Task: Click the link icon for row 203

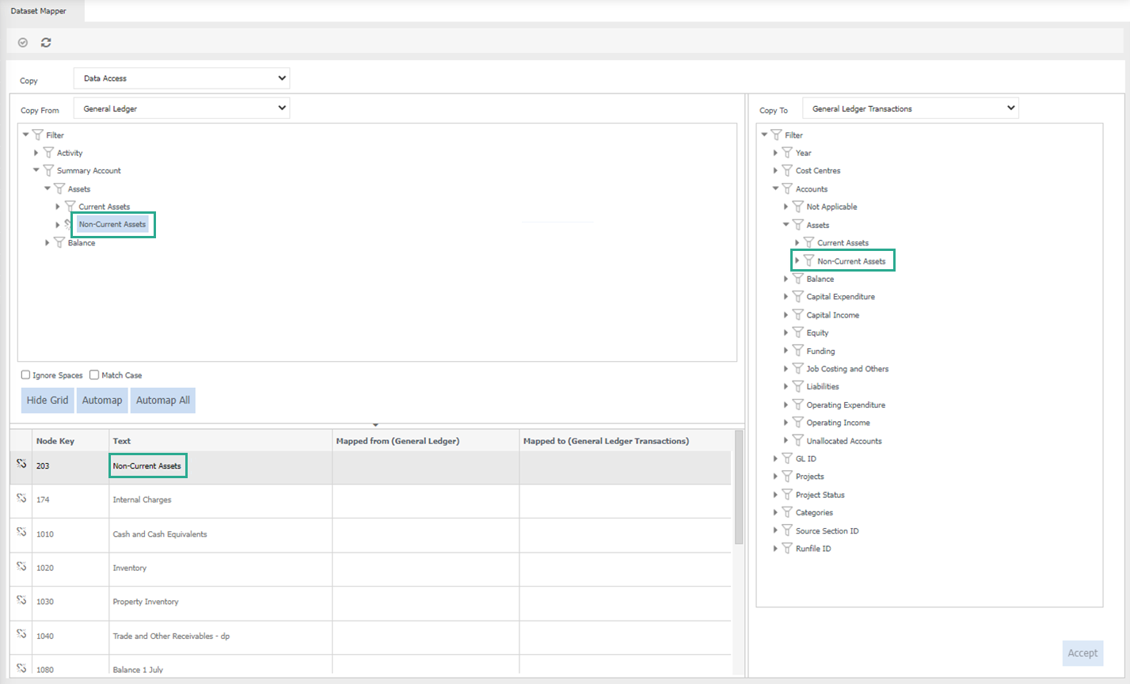Action: tap(21, 465)
